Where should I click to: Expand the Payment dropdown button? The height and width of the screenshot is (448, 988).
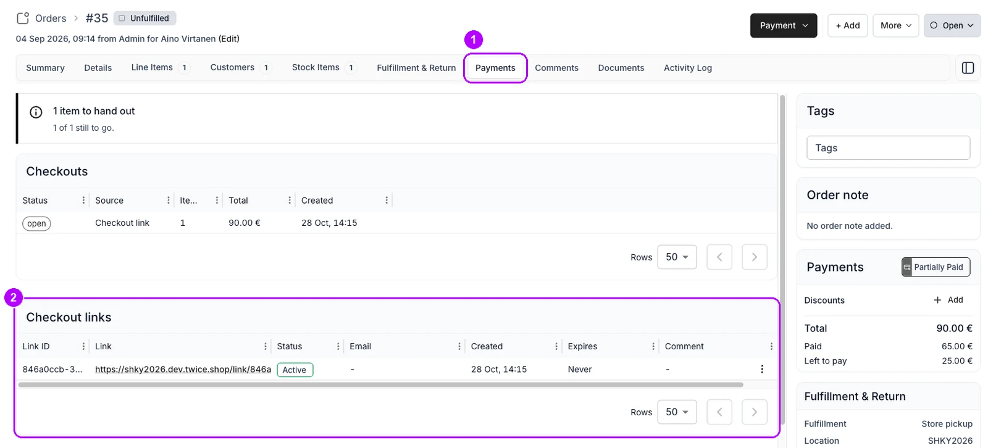point(784,25)
